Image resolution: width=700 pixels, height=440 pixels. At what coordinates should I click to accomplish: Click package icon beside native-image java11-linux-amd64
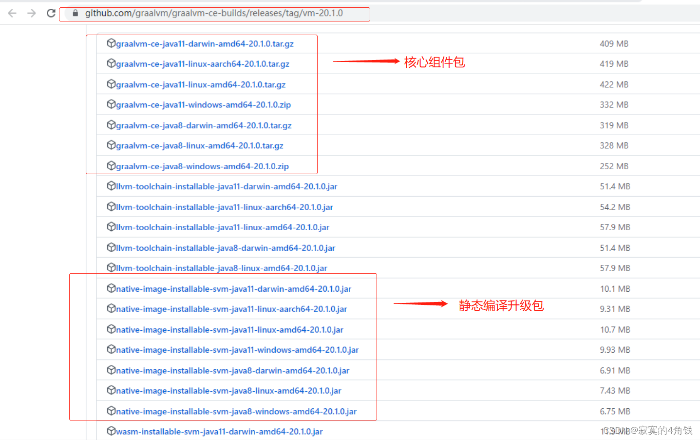click(111, 329)
